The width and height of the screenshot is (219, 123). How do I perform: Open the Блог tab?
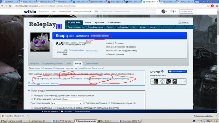click(x=69, y=64)
